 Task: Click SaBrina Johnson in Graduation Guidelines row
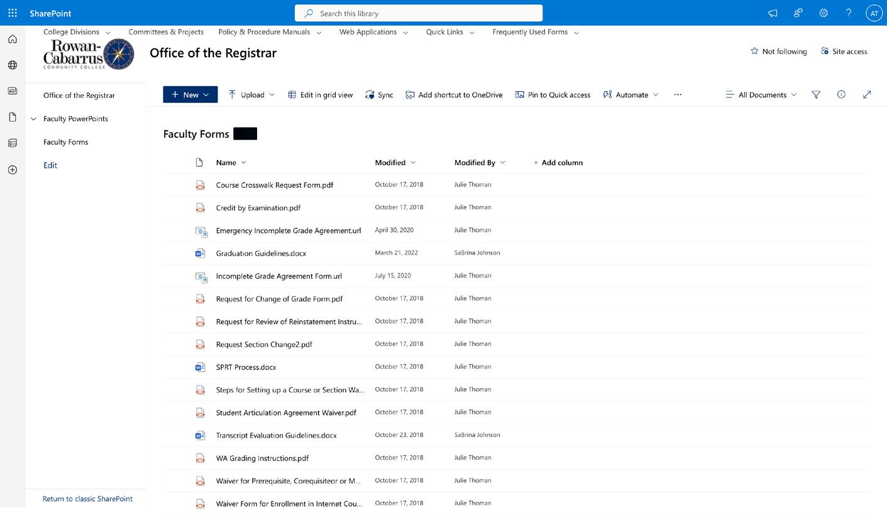coord(477,252)
